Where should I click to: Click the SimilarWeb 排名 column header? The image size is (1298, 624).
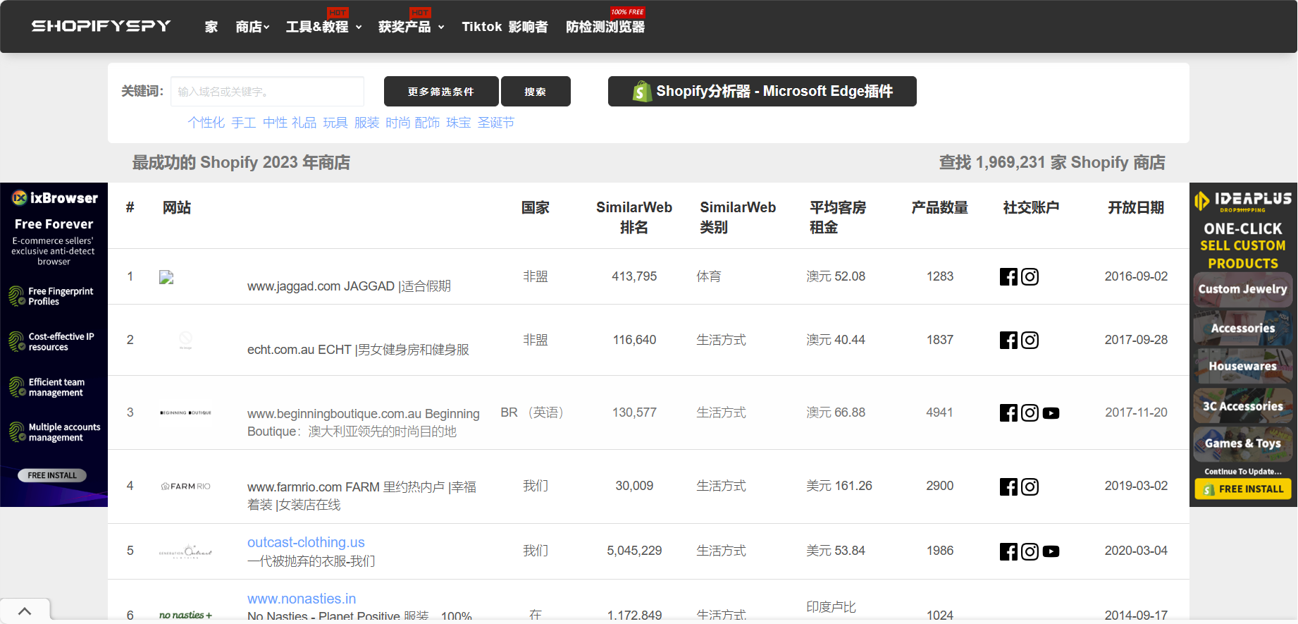tap(634, 217)
